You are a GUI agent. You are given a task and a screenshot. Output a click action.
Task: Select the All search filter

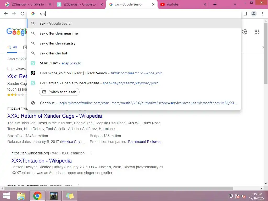coord(12,47)
